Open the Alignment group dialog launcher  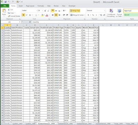click(x=85, y=19)
